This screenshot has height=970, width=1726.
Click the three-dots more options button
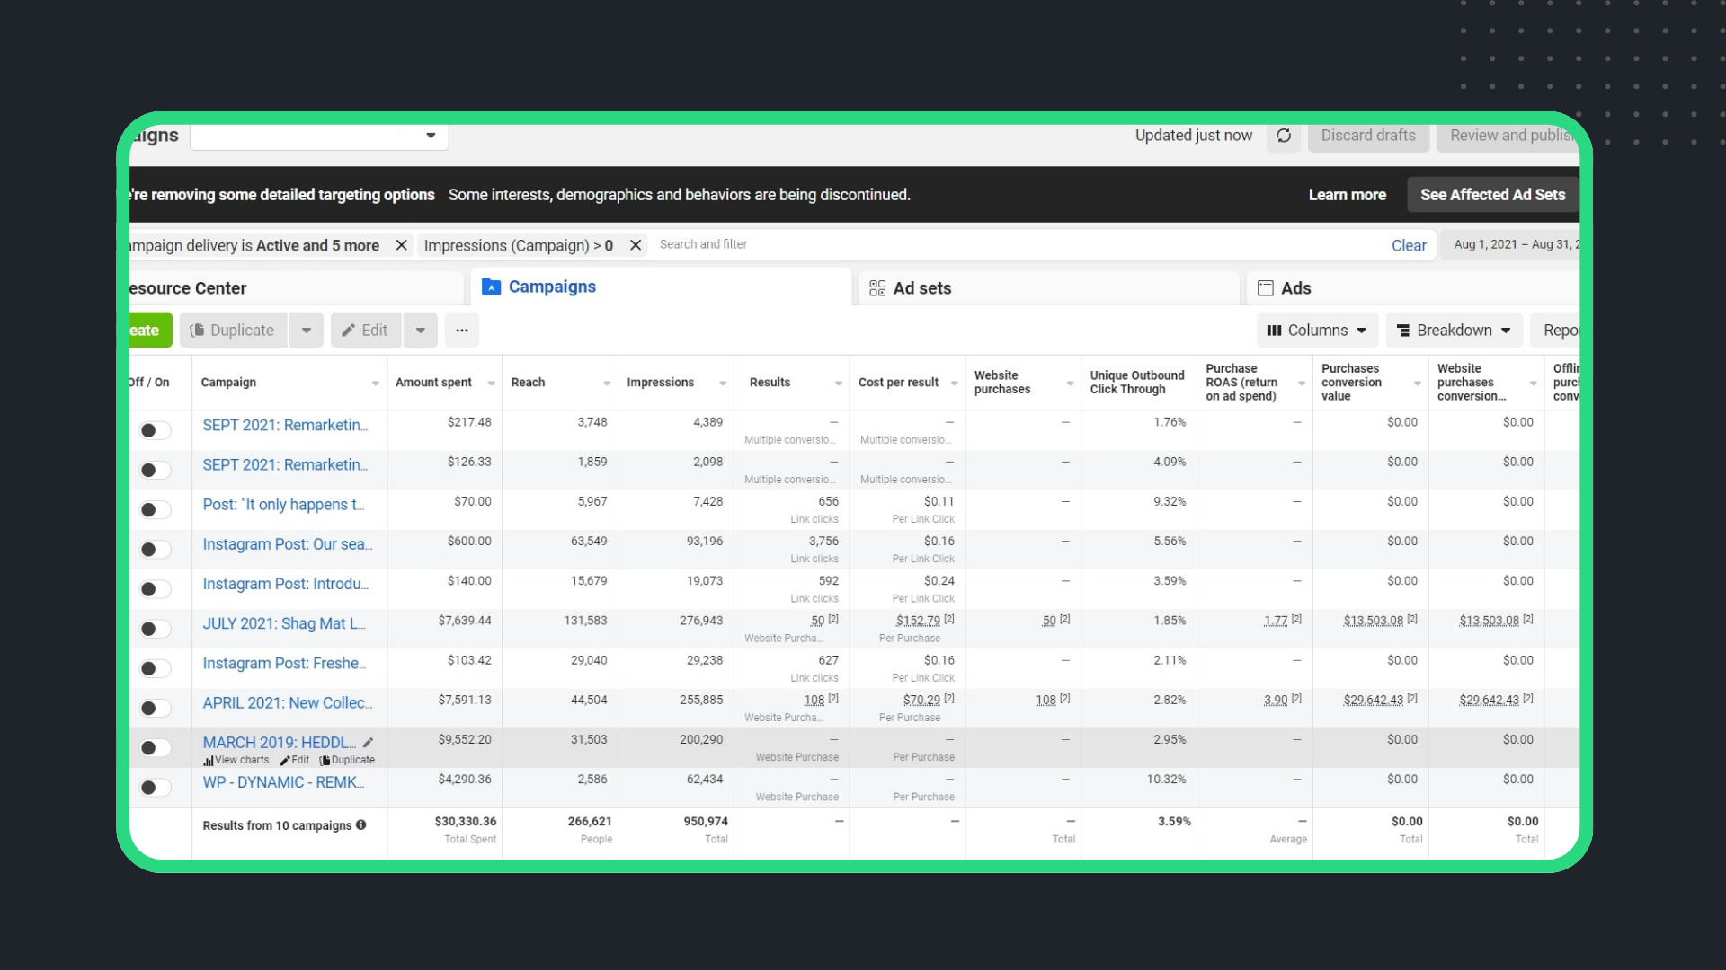pos(462,331)
